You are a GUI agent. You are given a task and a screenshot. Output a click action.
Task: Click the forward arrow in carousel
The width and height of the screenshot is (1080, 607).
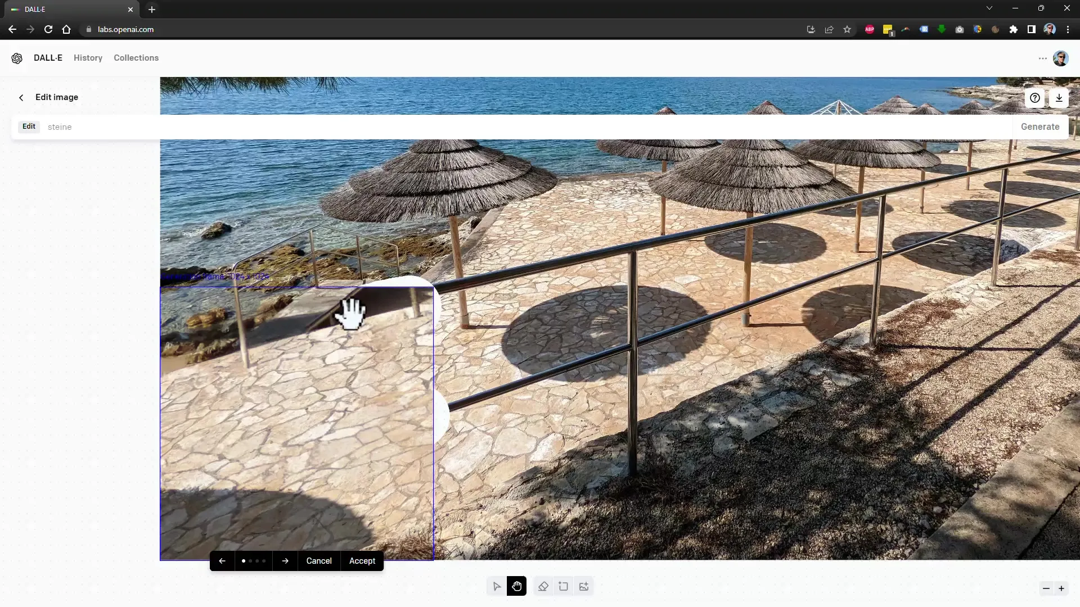[x=285, y=561]
